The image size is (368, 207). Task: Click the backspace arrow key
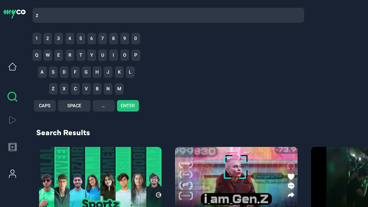(104, 106)
